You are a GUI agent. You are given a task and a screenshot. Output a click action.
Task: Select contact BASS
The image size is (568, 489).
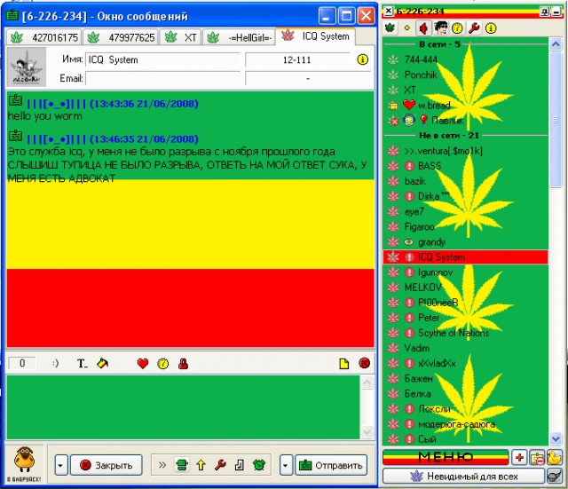tap(465, 166)
